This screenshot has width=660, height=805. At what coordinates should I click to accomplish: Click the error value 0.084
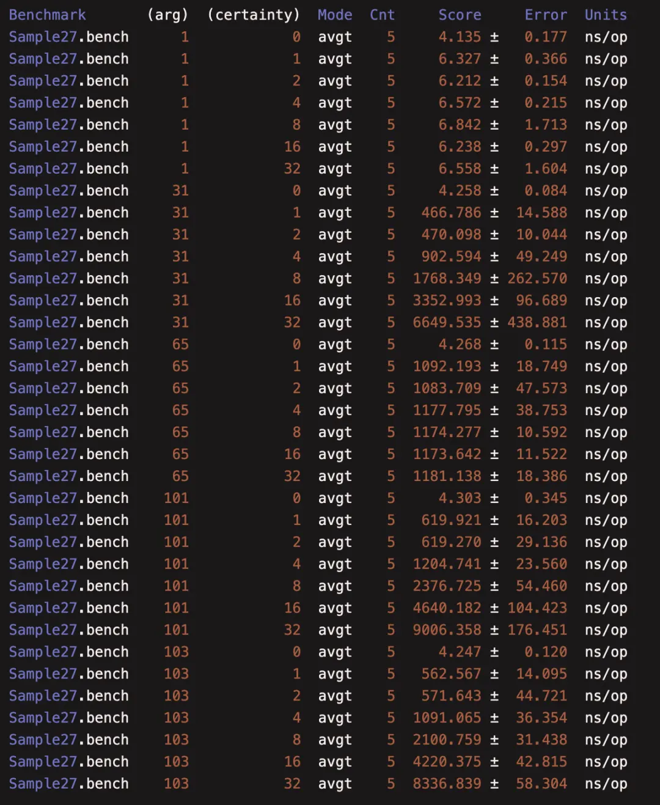click(x=546, y=191)
